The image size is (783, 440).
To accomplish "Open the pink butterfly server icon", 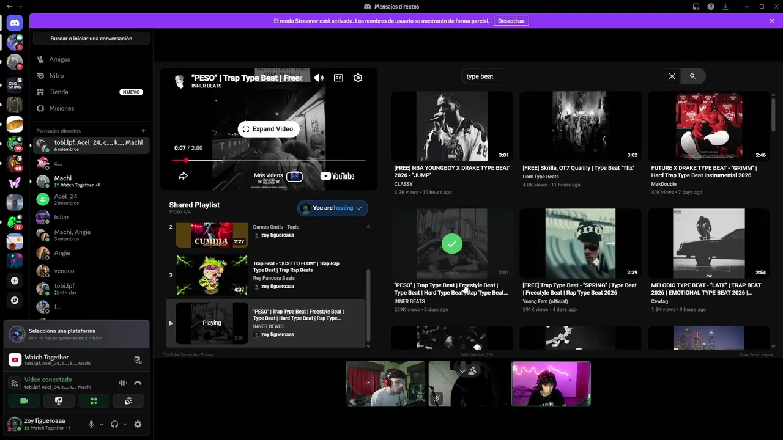I will [15, 183].
